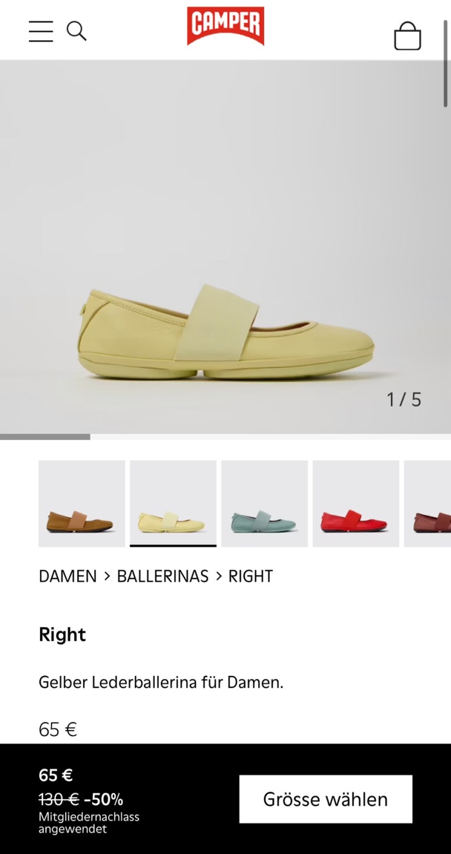Pick the burgundy shoe variant thumbnail
The height and width of the screenshot is (854, 451).
coord(428,503)
